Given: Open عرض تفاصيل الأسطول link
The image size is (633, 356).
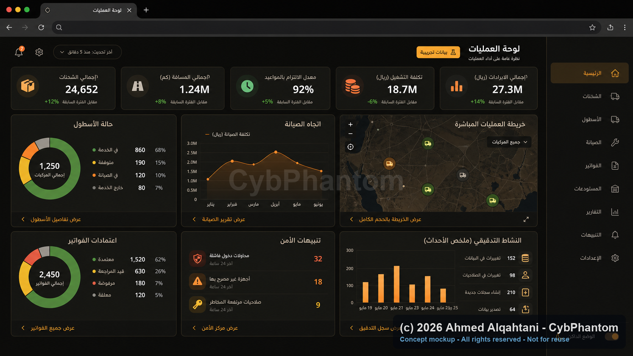Looking at the screenshot, I should point(56,219).
